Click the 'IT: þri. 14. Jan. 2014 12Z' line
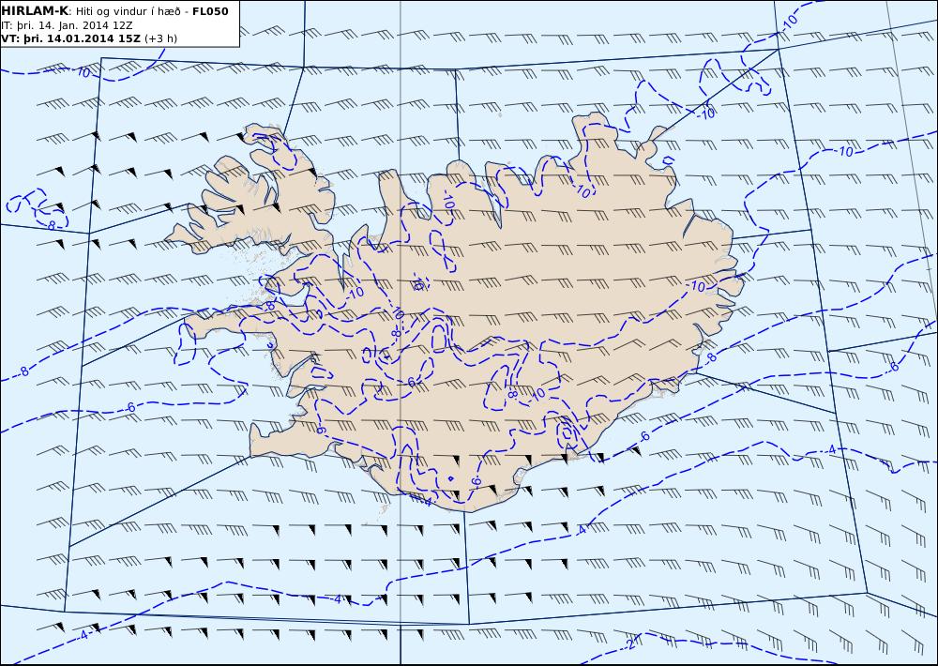Image resolution: width=938 pixels, height=666 pixels. tap(67, 25)
